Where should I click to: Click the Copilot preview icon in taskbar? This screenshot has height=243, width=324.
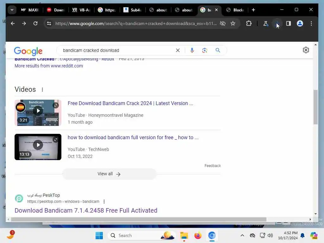pos(314,235)
